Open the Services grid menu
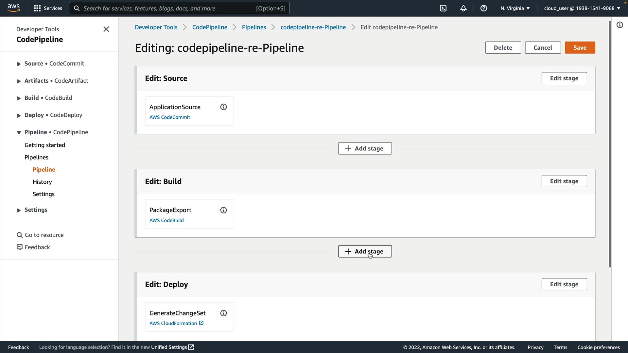 click(48, 8)
